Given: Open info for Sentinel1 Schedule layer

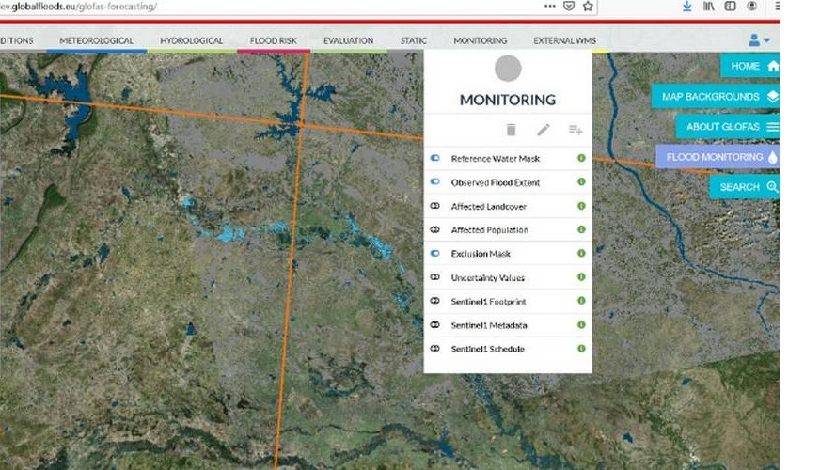Looking at the screenshot, I should coord(581,349).
